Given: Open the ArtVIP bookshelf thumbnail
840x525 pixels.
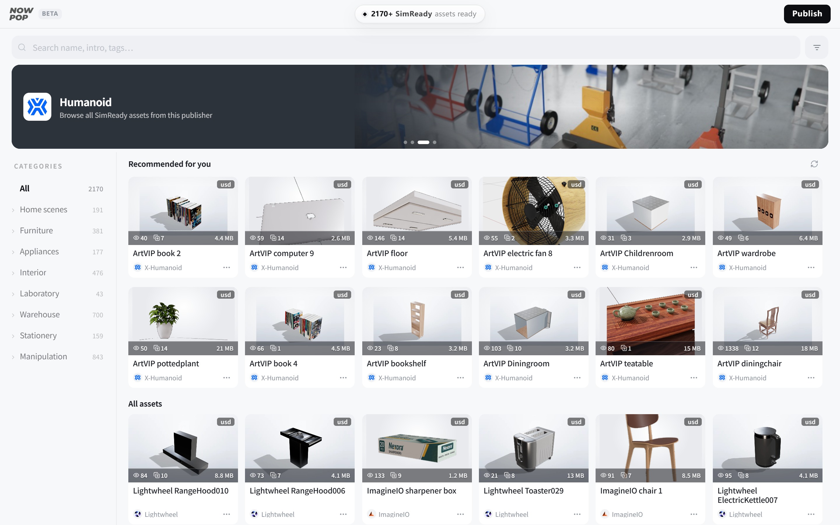Looking at the screenshot, I should pyautogui.click(x=417, y=321).
